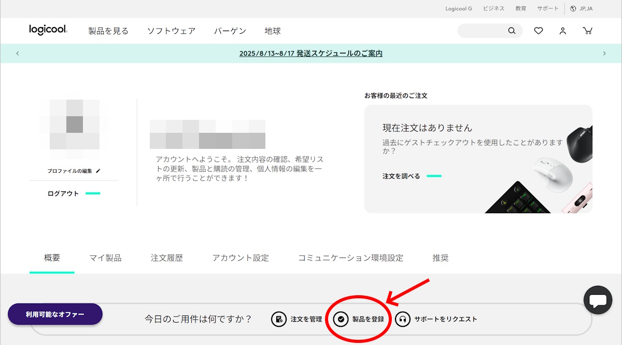Open the ソフトウェア menu
The image size is (622, 345).
[x=172, y=31]
